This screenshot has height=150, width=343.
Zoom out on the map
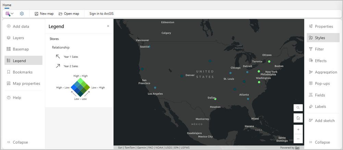(x=298, y=139)
